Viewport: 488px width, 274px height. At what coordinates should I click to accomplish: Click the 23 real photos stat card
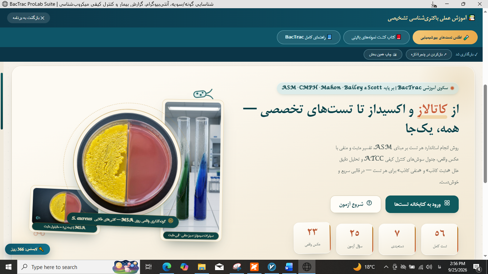pyautogui.click(x=312, y=238)
